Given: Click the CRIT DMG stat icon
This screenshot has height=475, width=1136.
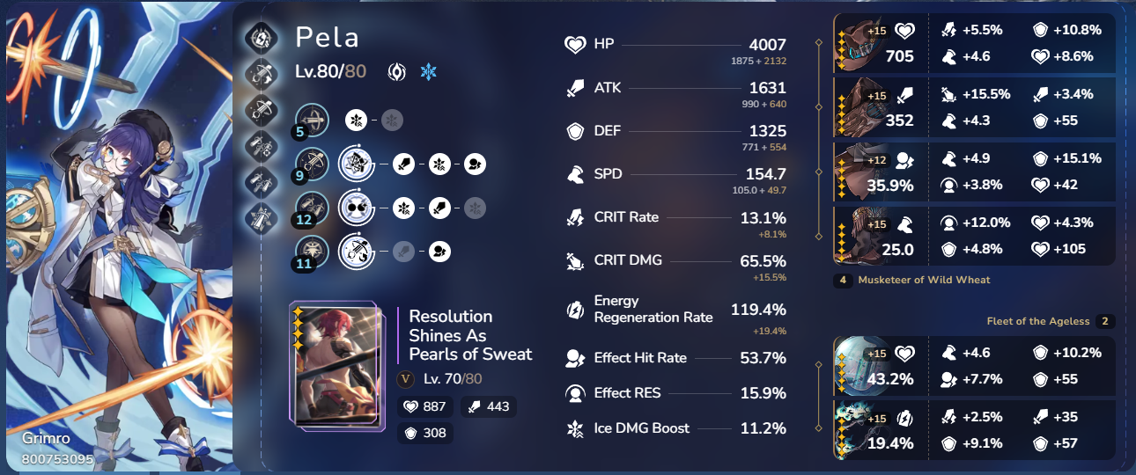Looking at the screenshot, I should point(575,260).
